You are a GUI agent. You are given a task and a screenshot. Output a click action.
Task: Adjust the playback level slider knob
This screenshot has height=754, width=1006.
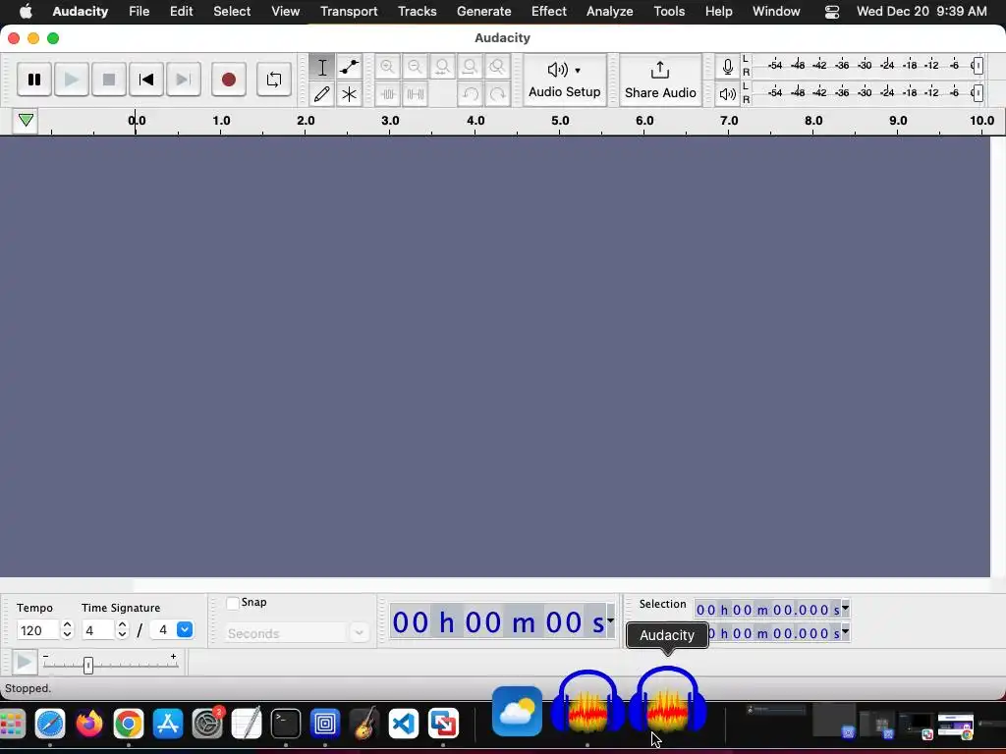click(x=978, y=93)
